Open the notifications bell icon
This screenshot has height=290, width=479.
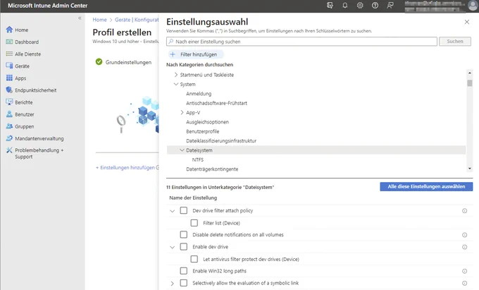(345, 5)
